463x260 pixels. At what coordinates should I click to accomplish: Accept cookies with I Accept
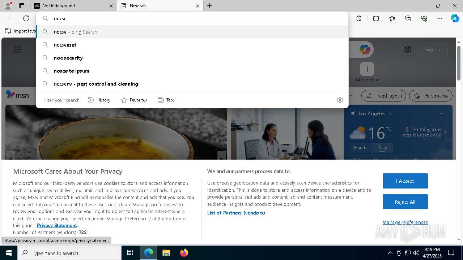pos(405,181)
